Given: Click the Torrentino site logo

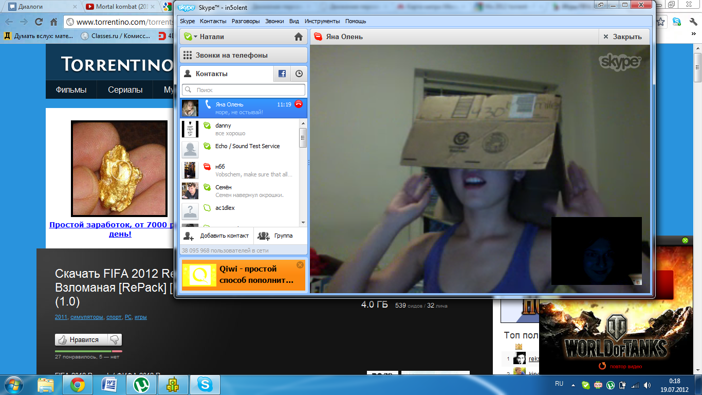Looking at the screenshot, I should (116, 64).
